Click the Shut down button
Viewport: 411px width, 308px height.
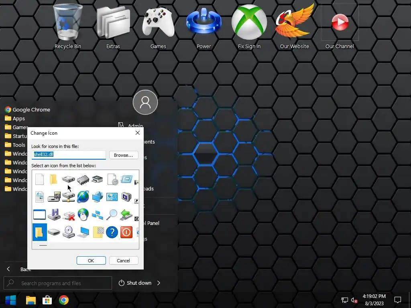[135, 283]
